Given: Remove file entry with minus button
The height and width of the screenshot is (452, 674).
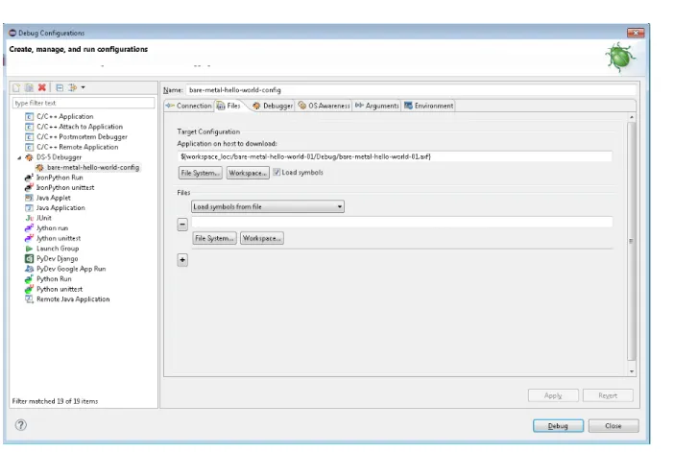Looking at the screenshot, I should 182,225.
